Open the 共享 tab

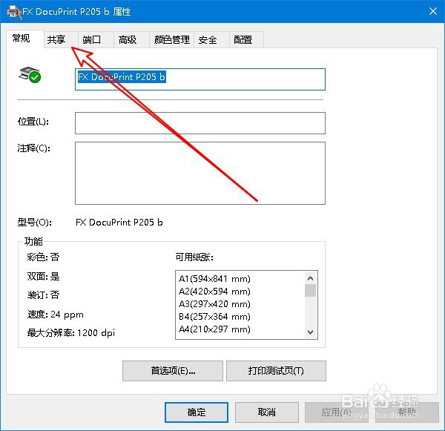[61, 40]
